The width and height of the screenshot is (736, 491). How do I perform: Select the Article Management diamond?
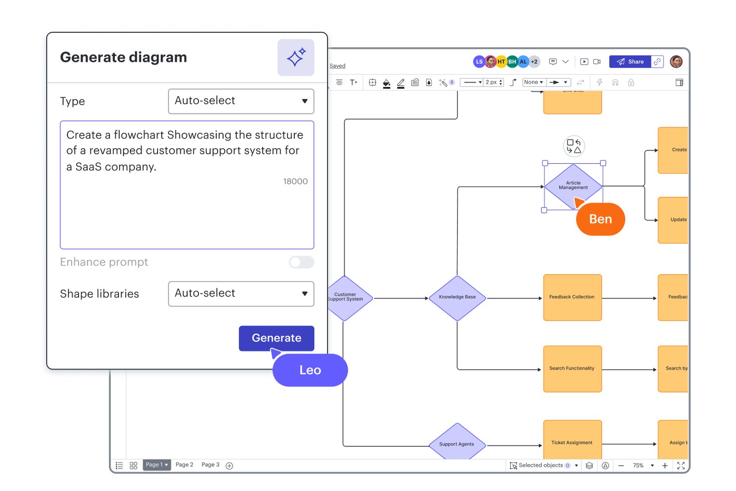(x=573, y=186)
